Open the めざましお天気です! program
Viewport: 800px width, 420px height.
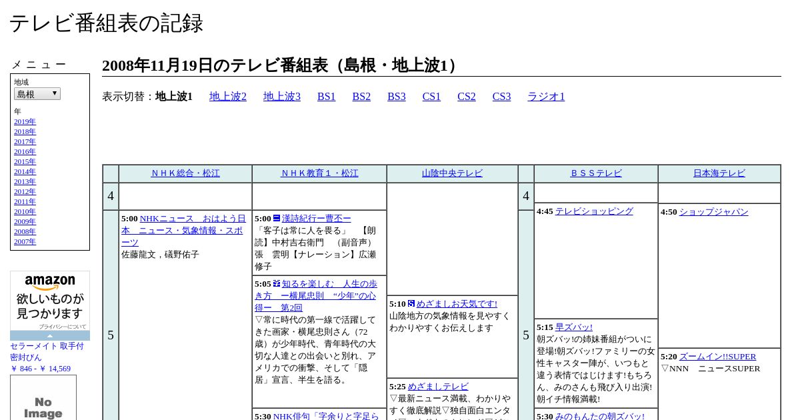tap(457, 304)
